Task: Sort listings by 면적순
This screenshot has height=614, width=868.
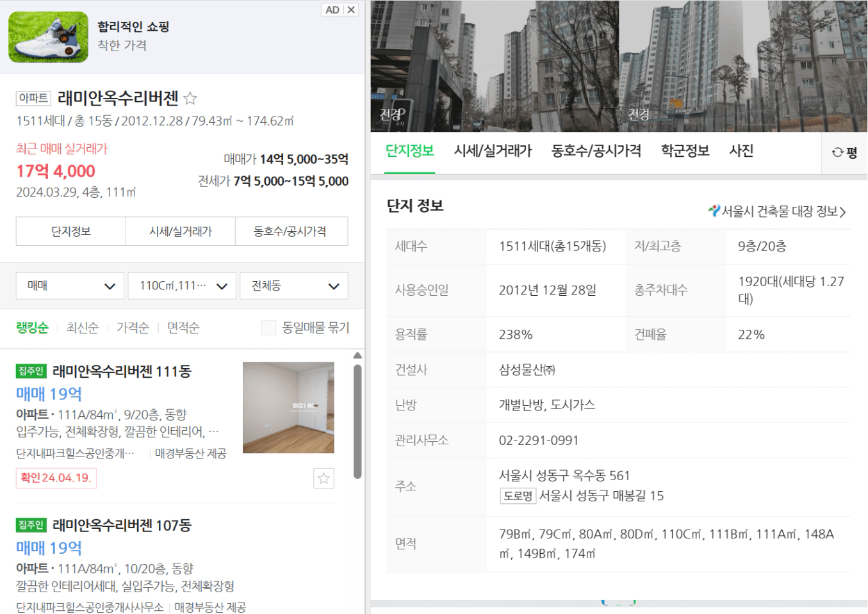Action: pos(183,328)
